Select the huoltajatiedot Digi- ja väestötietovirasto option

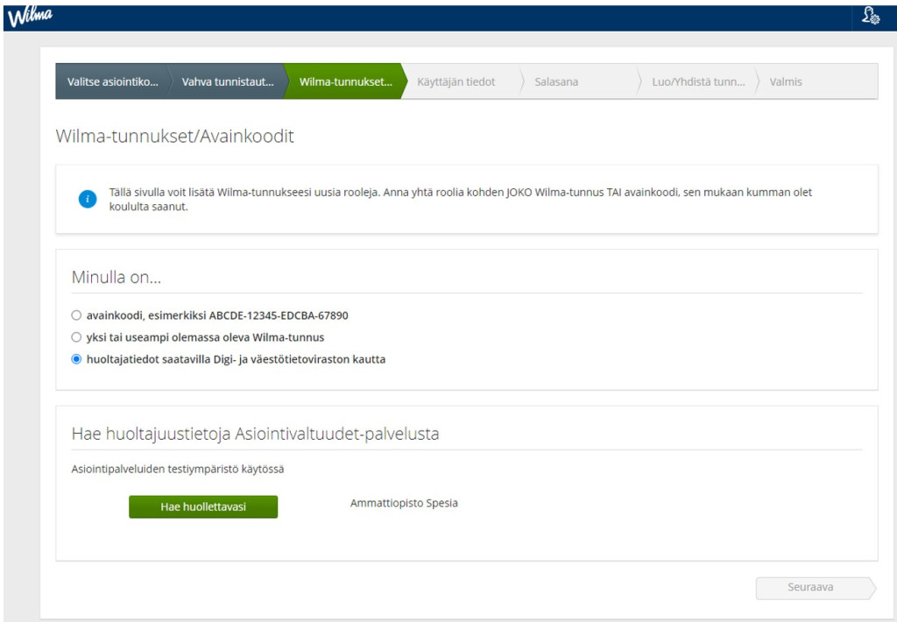tap(76, 358)
